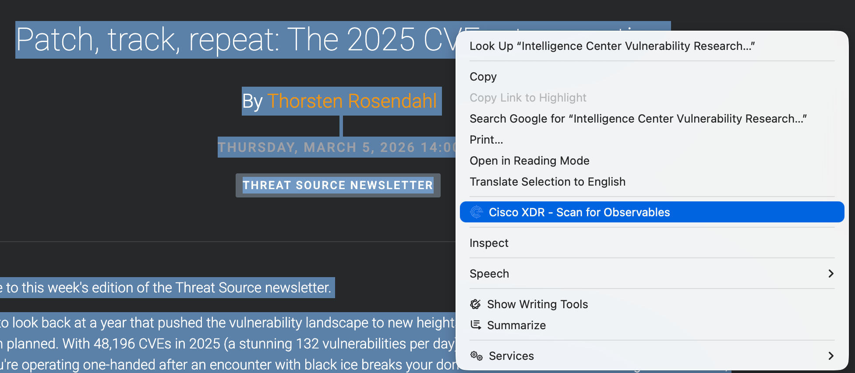This screenshot has width=855, height=373.
Task: Click the Summarize list icon
Action: coord(475,325)
